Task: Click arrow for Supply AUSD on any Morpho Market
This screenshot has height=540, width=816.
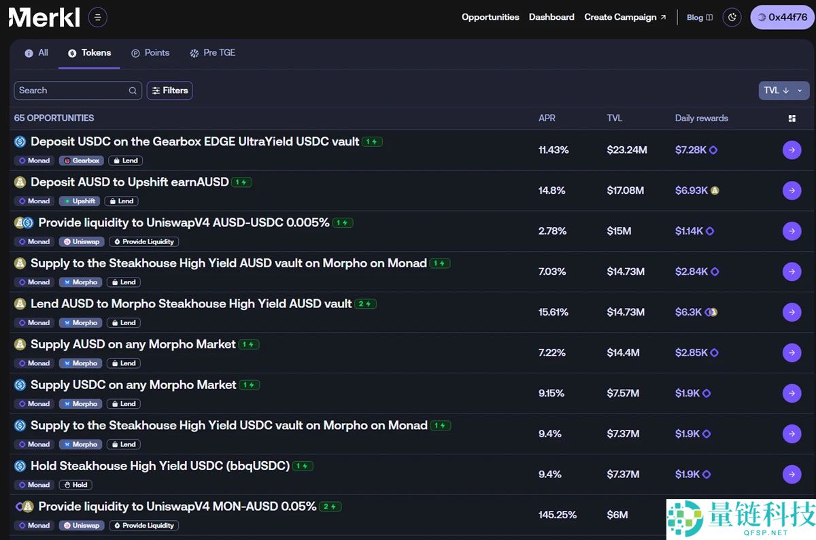Action: tap(792, 353)
